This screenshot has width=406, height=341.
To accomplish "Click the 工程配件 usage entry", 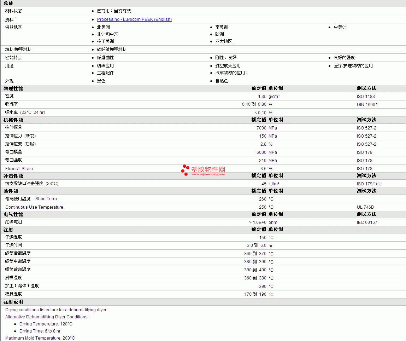I will [105, 73].
